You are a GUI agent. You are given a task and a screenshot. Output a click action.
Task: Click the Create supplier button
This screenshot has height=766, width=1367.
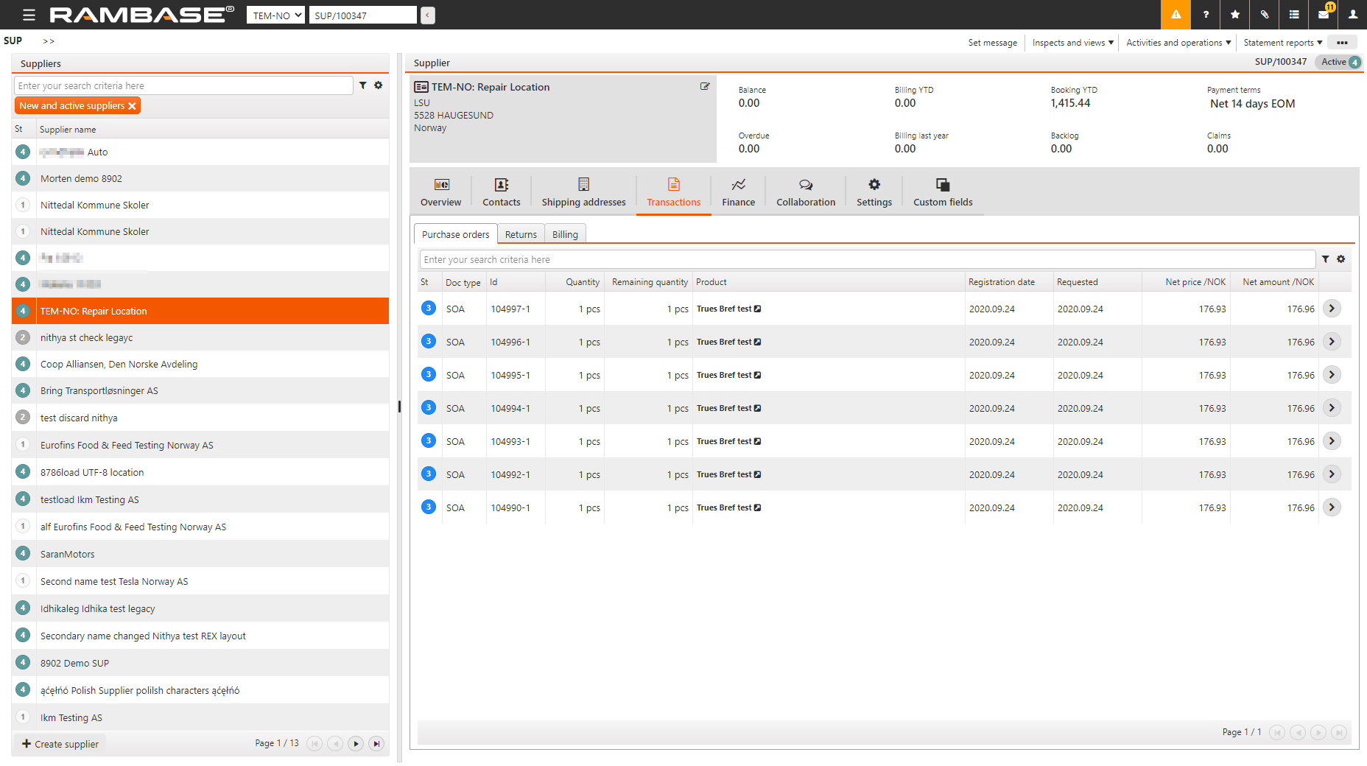tap(60, 744)
